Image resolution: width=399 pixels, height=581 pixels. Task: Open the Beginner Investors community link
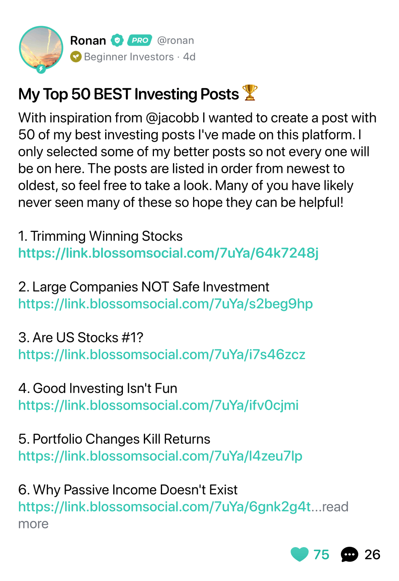129,57
